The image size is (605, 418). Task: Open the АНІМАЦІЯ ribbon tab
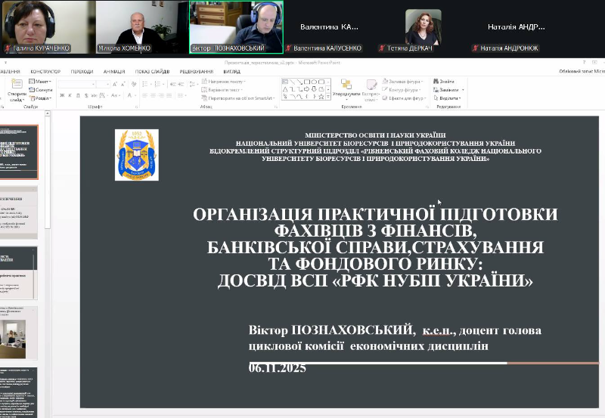point(114,72)
